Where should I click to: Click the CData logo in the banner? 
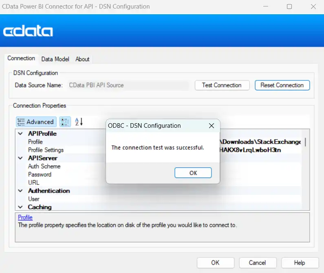coord(28,31)
